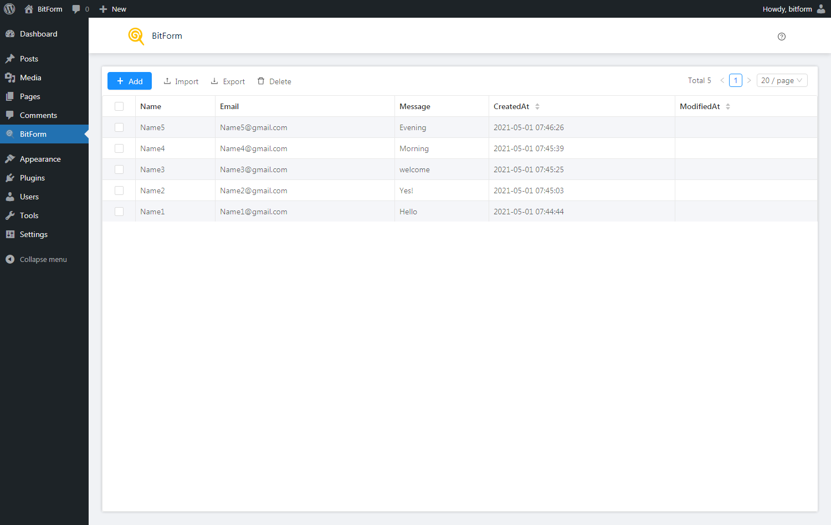Check the Name4 row checkbox
Viewport: 831px width, 525px height.
119,148
